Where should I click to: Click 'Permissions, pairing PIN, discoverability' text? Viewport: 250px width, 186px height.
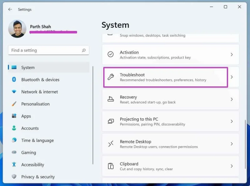tap(152, 124)
